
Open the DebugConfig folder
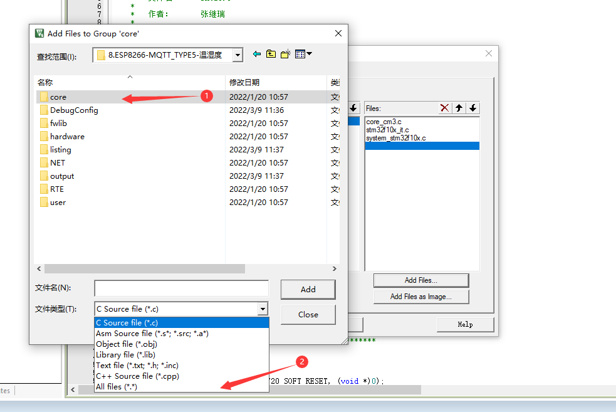pyautogui.click(x=74, y=110)
